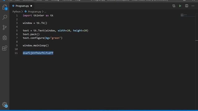198x111 pixels.
Task: Click the 'height=20' argument on line 5
Action: click(x=80, y=31)
